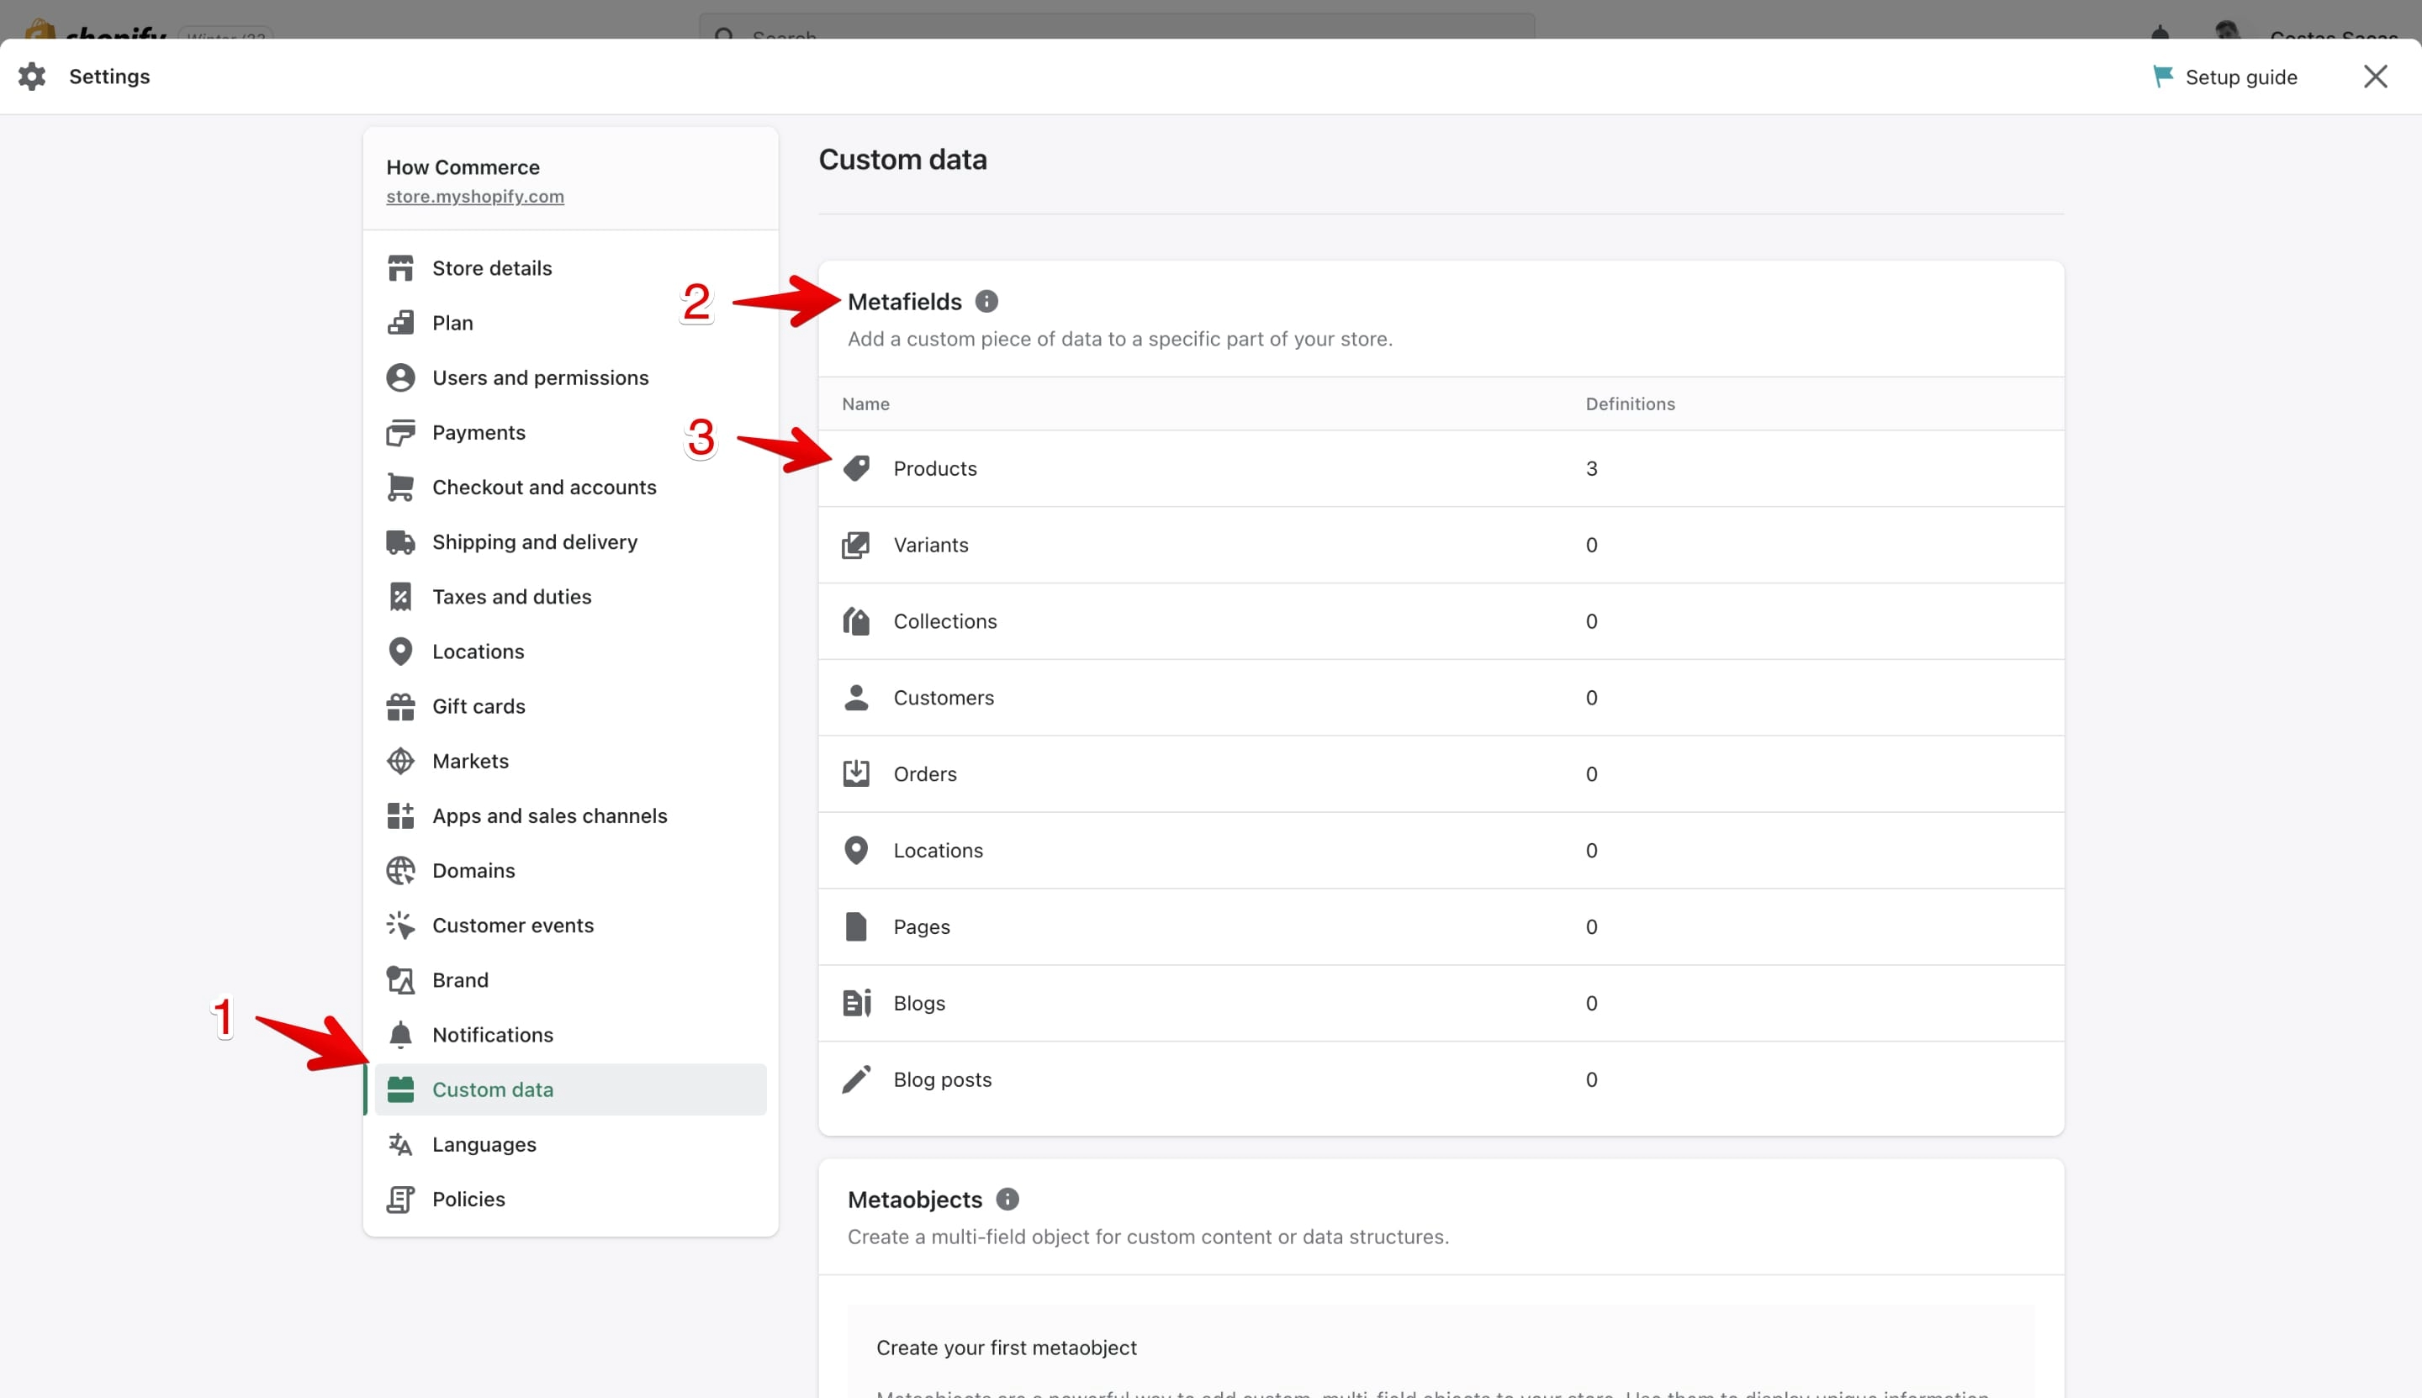
Task: Click the Languages translate icon
Action: pos(400,1144)
